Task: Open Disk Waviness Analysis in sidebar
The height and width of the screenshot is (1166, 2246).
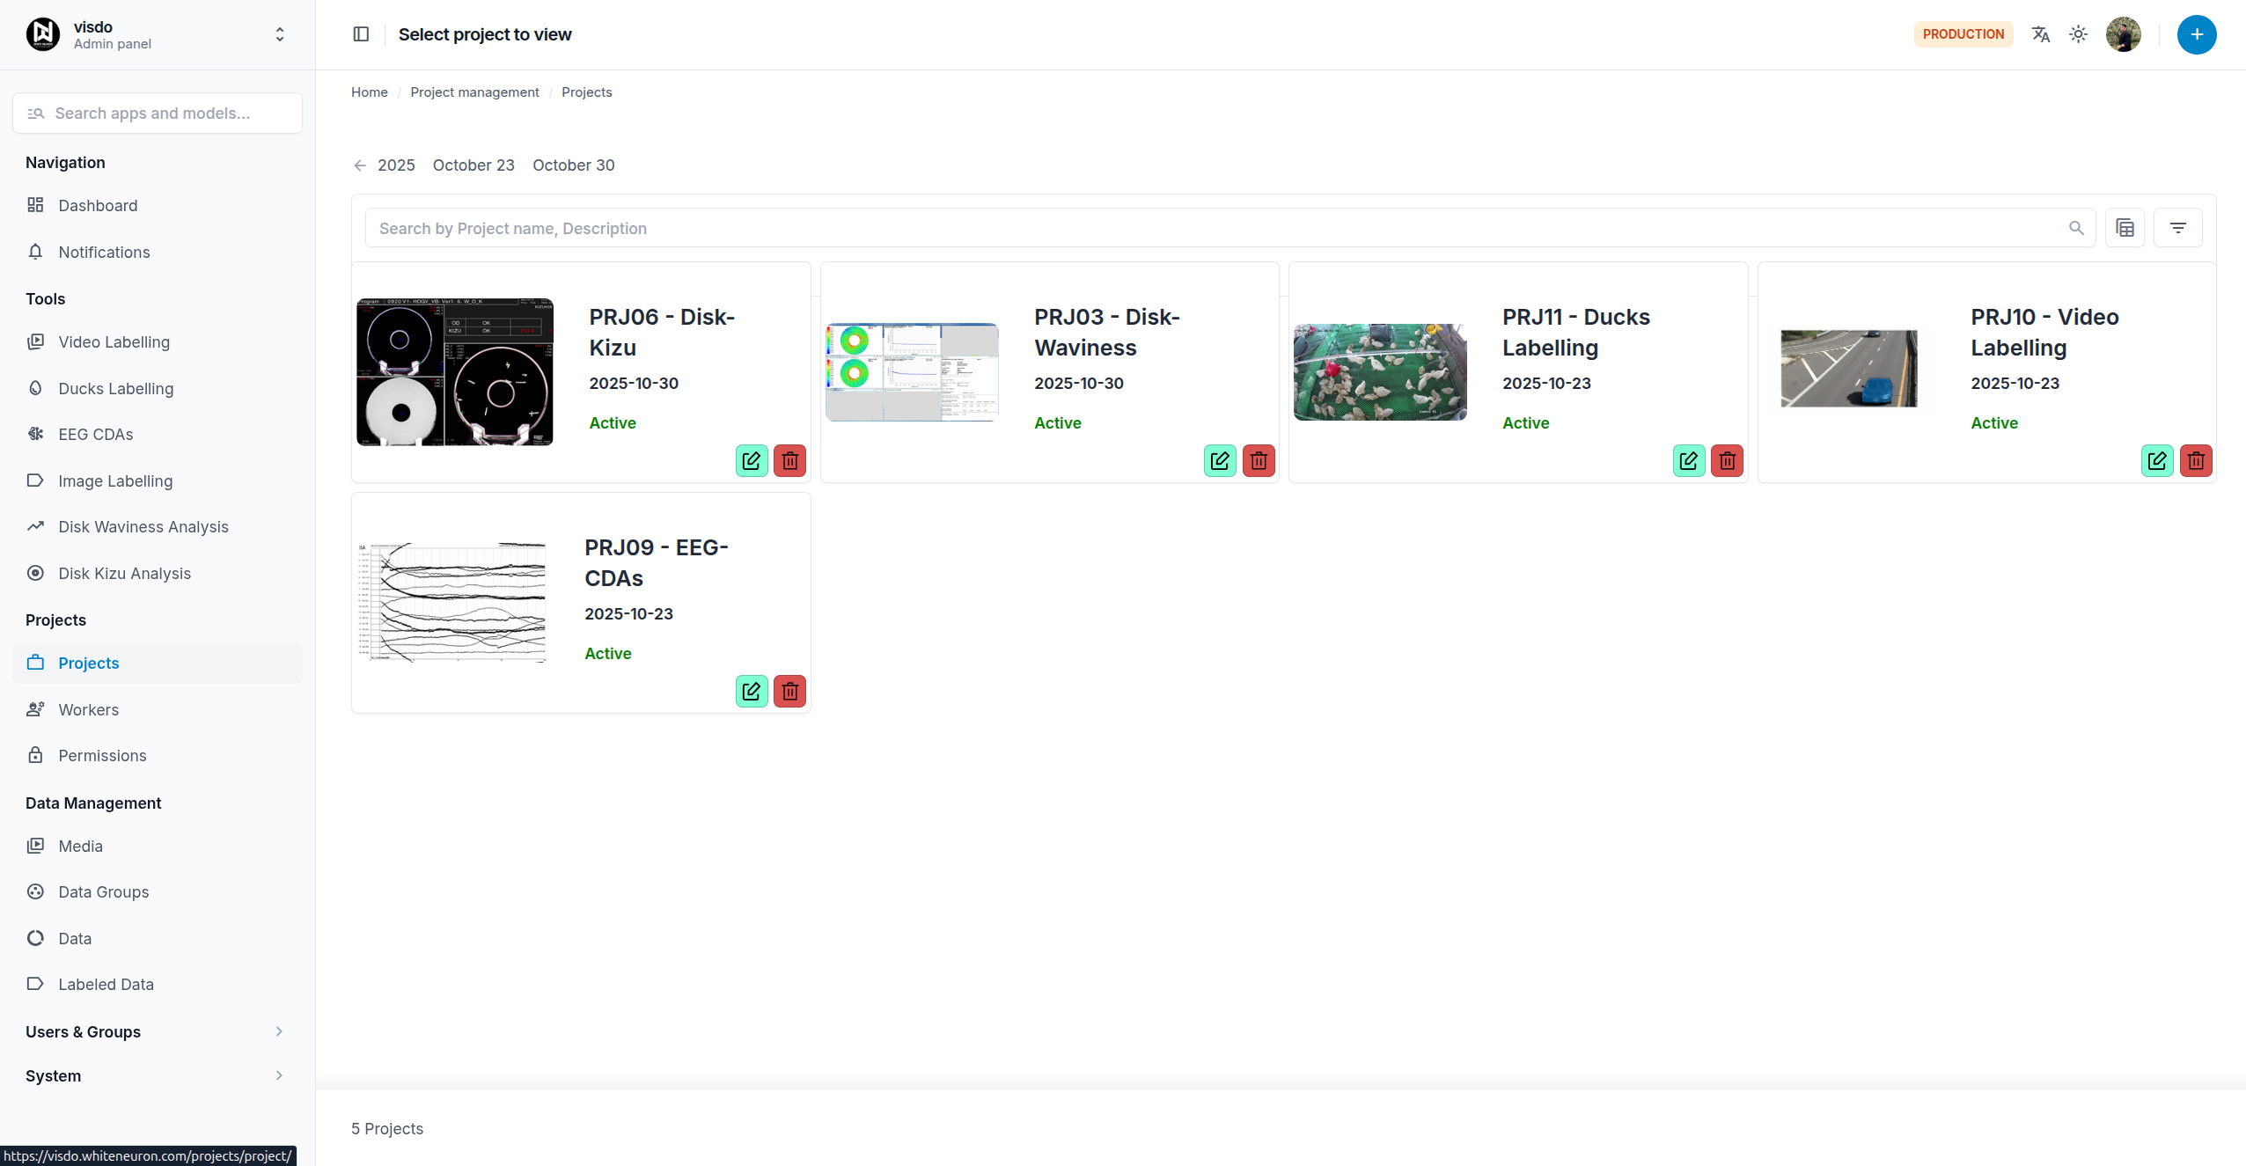Action: click(x=143, y=526)
